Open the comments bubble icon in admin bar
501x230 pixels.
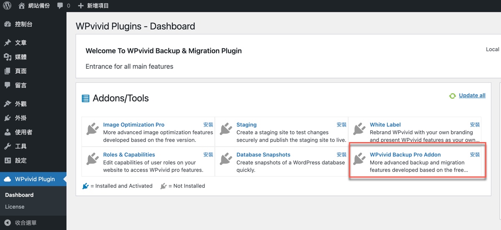(61, 6)
